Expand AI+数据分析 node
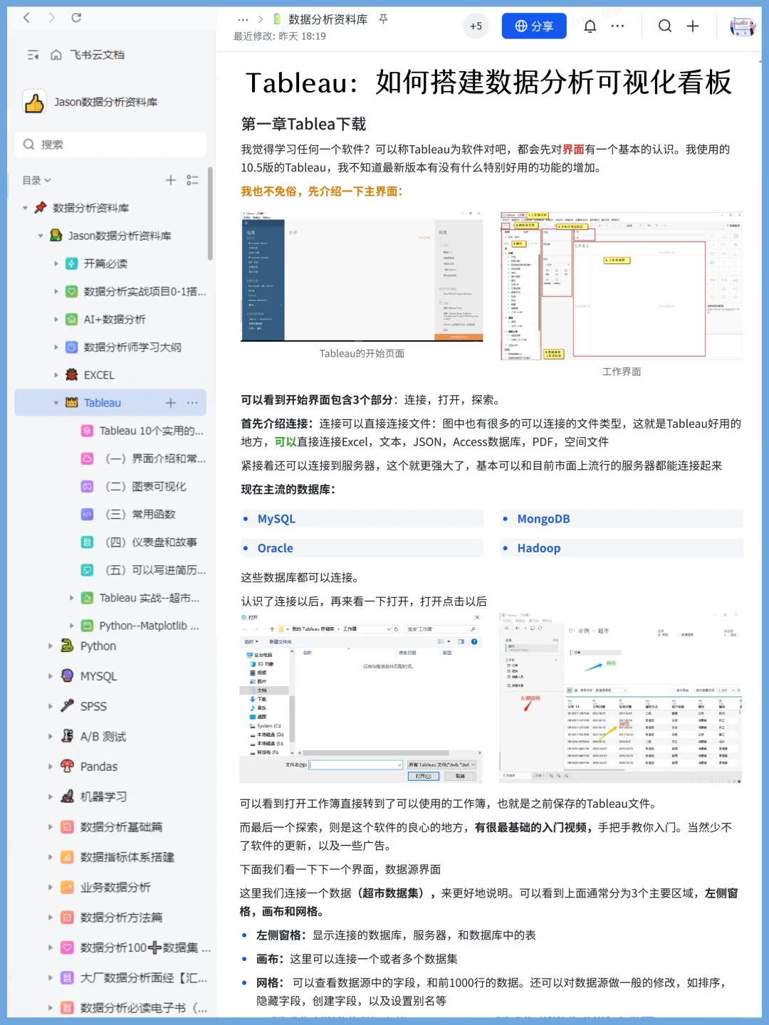 [56, 320]
